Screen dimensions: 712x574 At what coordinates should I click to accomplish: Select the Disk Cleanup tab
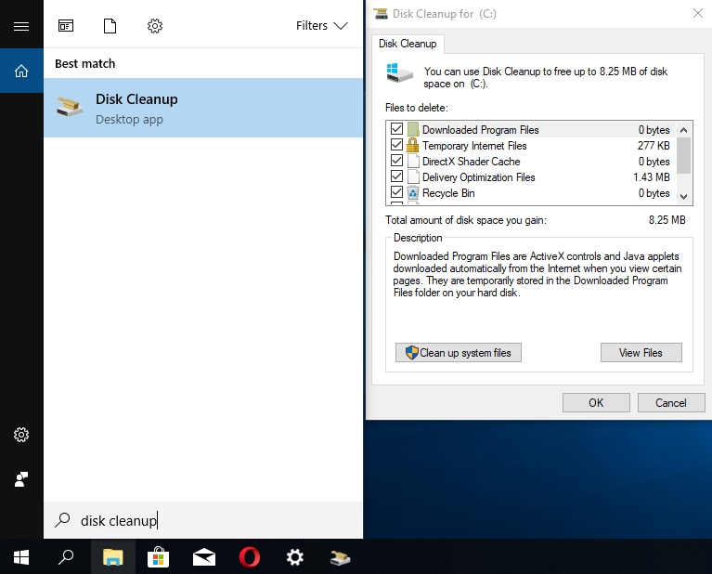tap(408, 45)
